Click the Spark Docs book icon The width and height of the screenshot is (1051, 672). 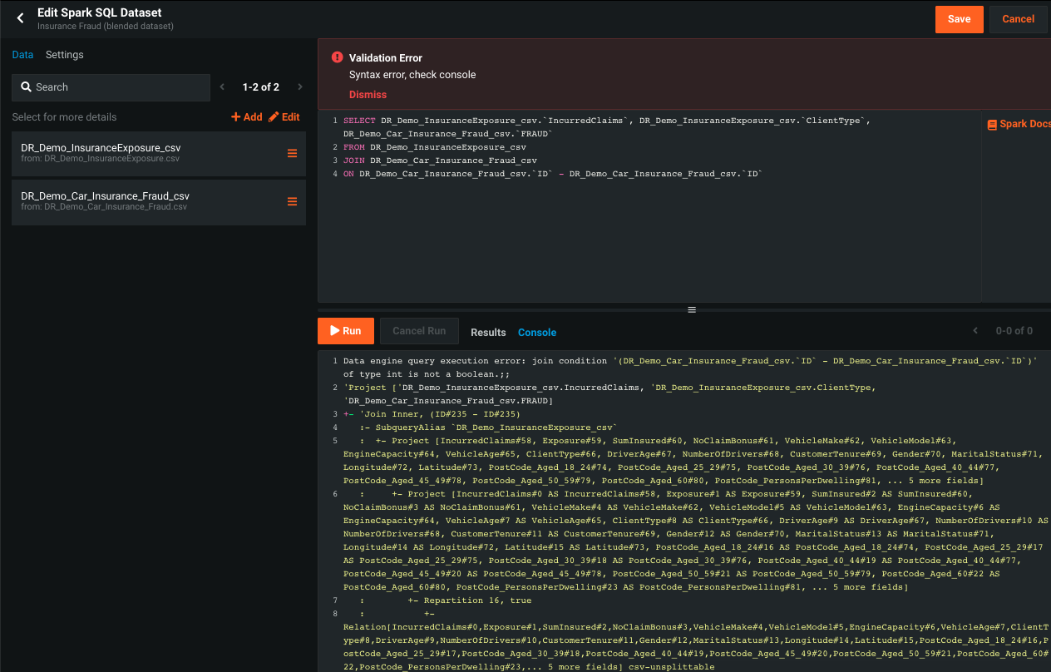[991, 125]
